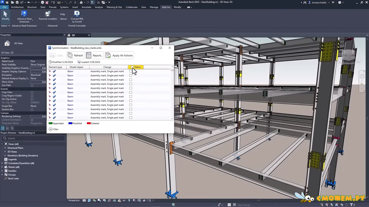
Task: Check the last visible Beam row status checkbox
Action: click(131, 118)
